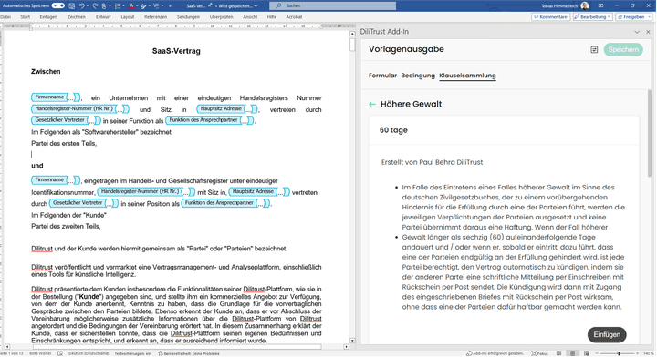Open the Customize Quick Access Toolbar dropdown

point(170,5)
